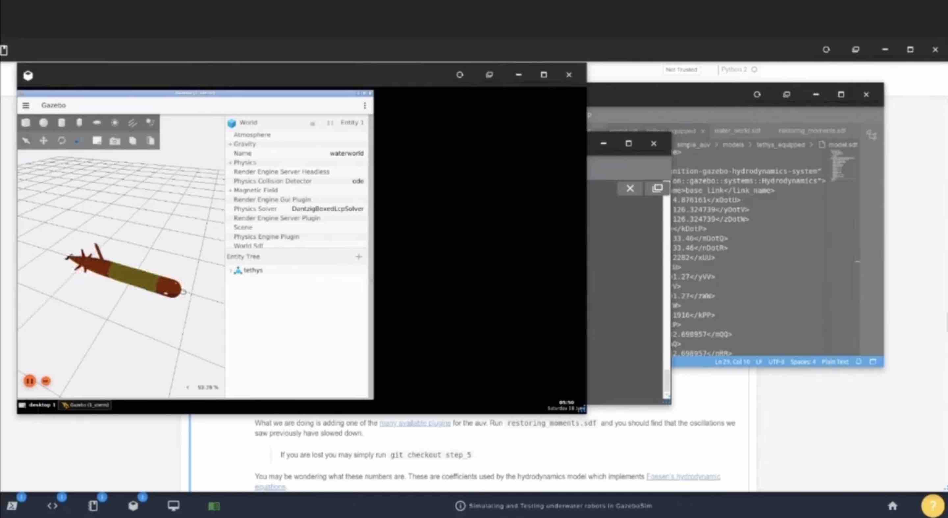Step the Gazebo simulation forward

(46, 381)
